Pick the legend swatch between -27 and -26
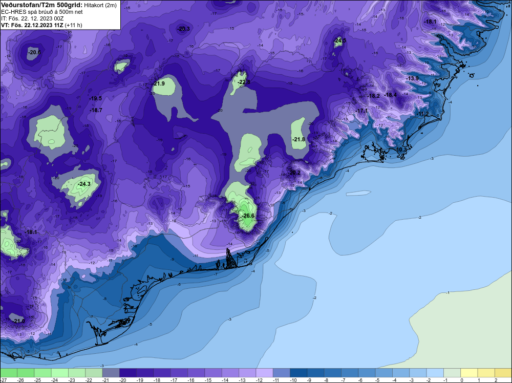The height and width of the screenshot is (383, 512). [x=9, y=373]
